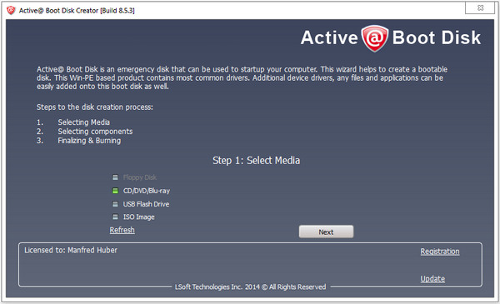Proceed with the Next button

coord(326,232)
